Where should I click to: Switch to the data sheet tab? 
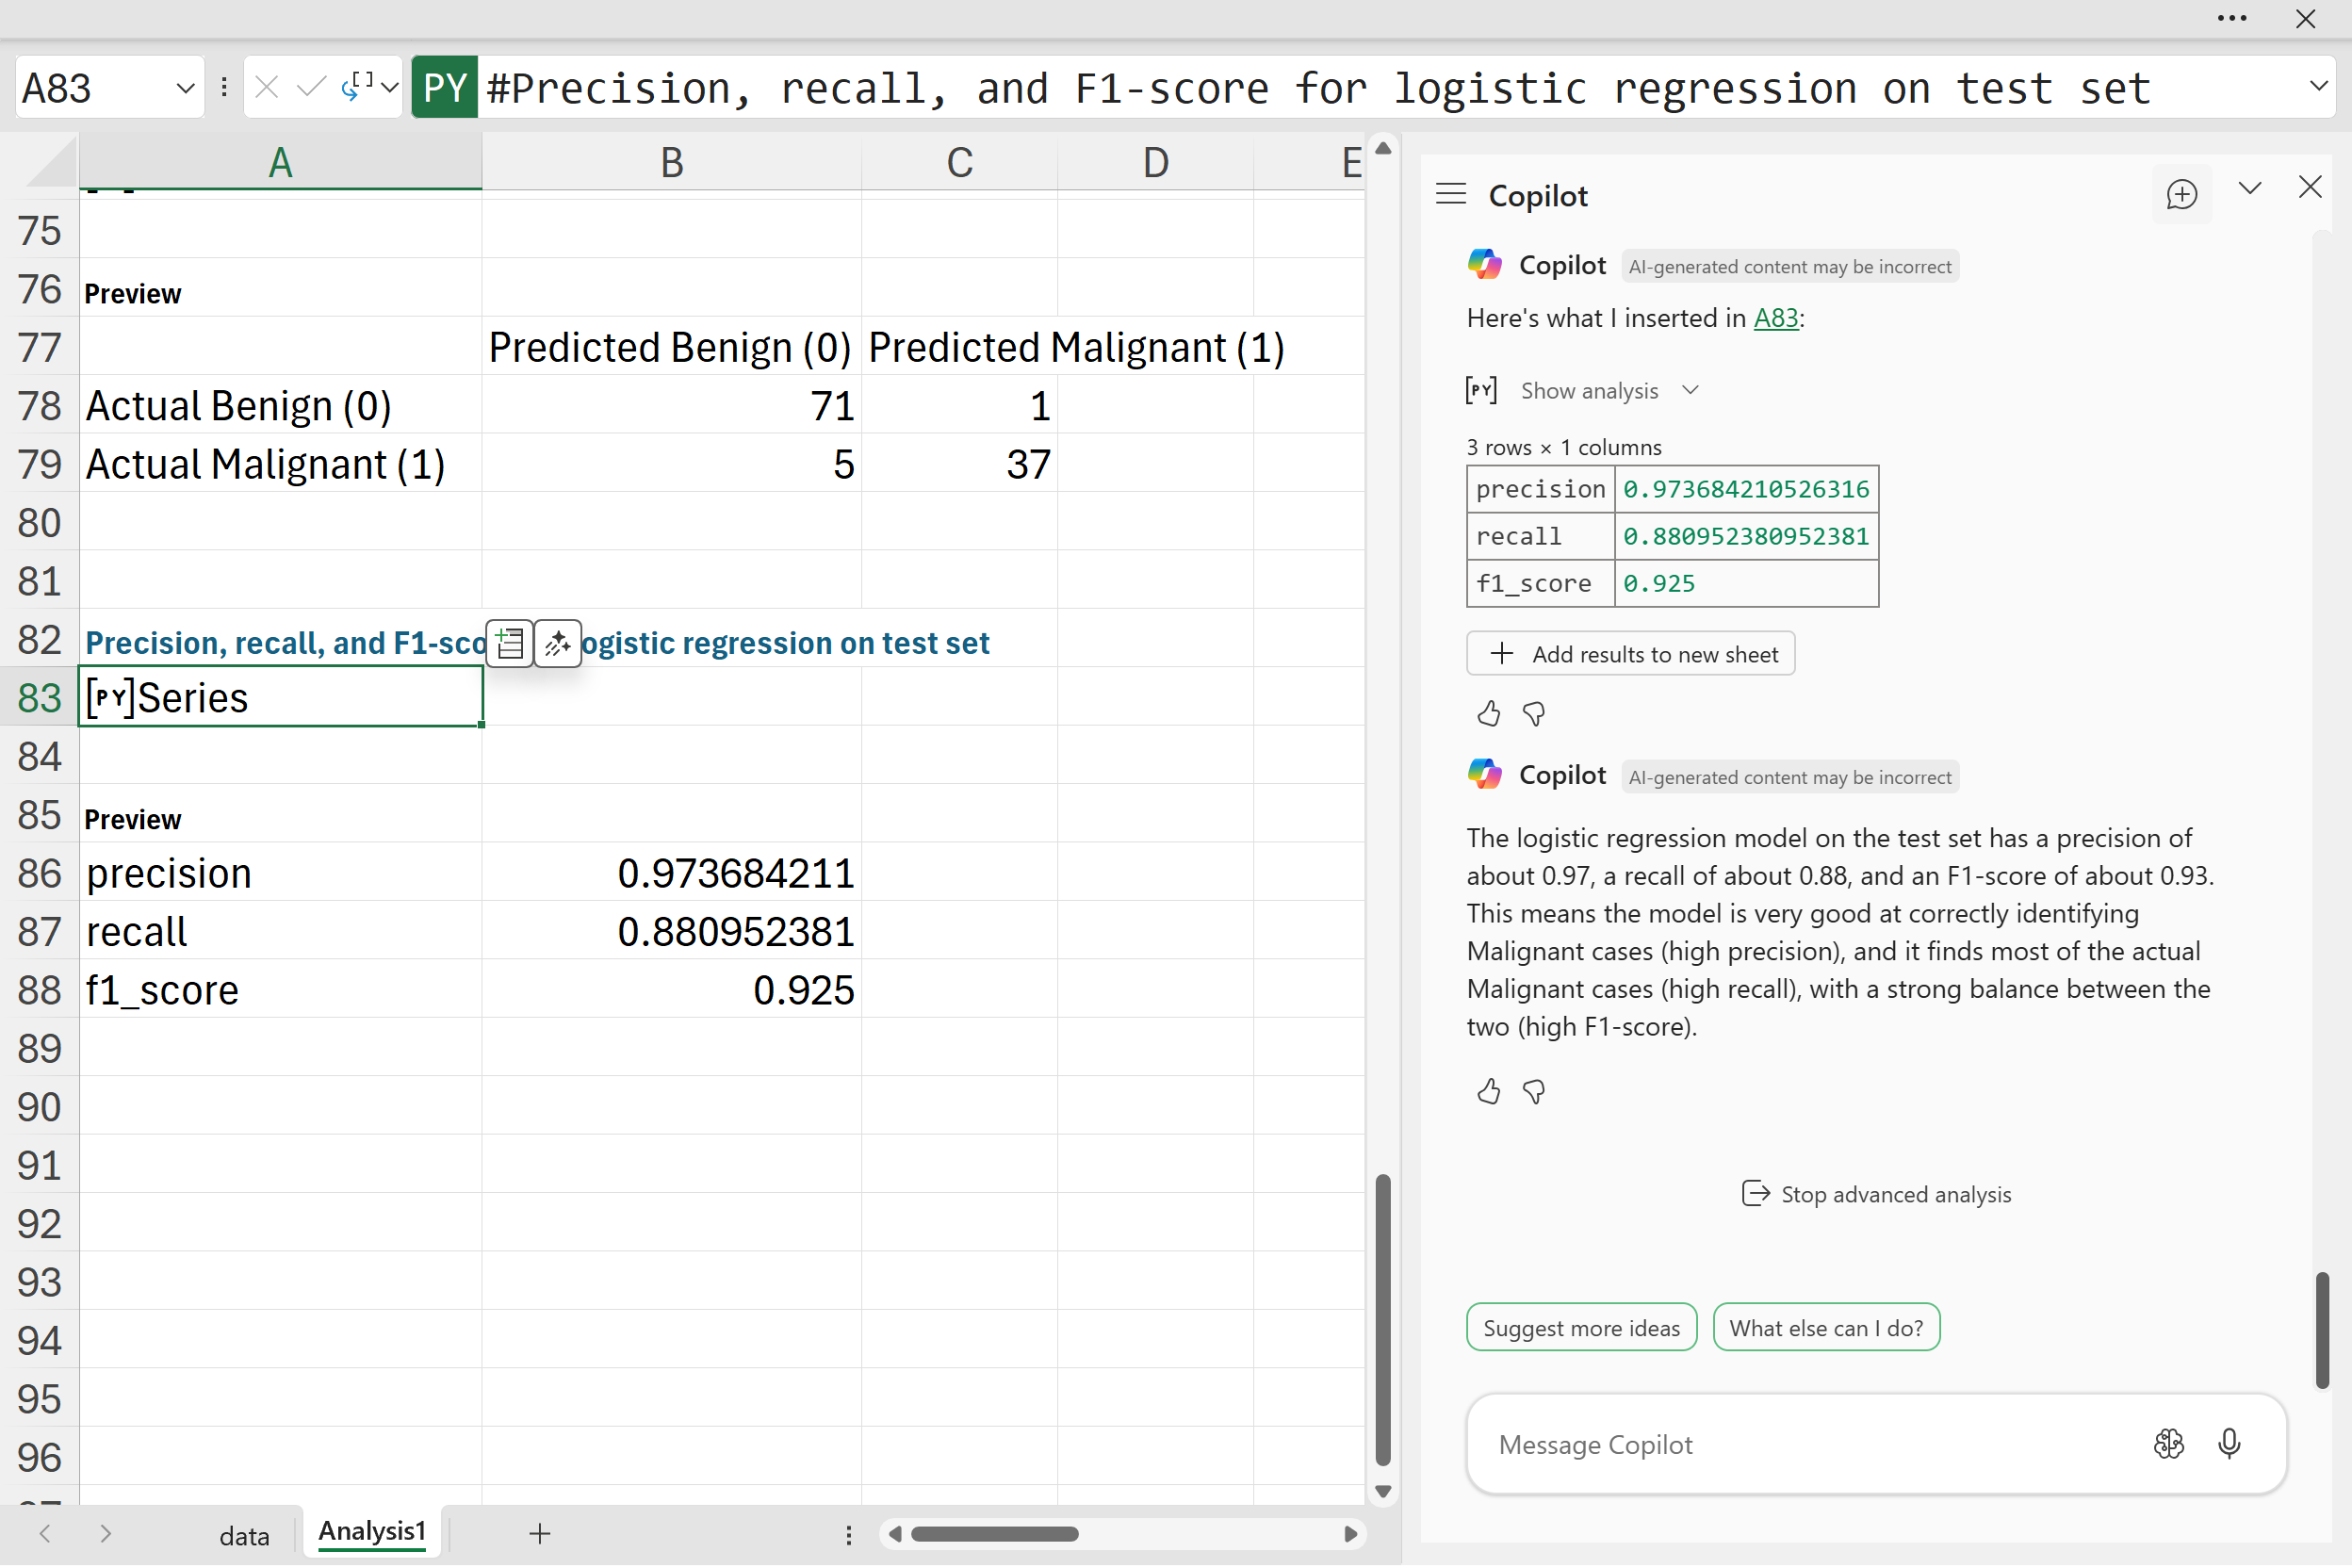point(244,1535)
